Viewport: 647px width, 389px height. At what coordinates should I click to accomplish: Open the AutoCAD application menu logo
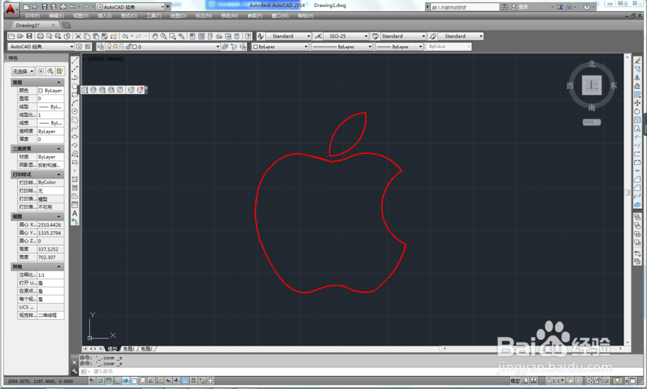click(x=11, y=8)
